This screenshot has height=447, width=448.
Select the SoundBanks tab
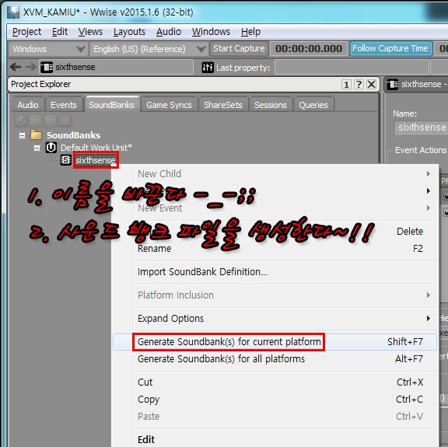coord(111,104)
